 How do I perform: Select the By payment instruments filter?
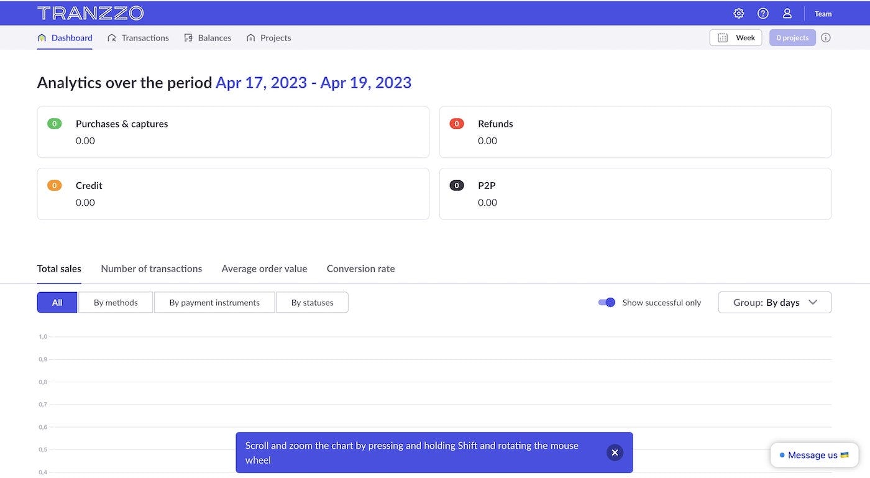214,302
